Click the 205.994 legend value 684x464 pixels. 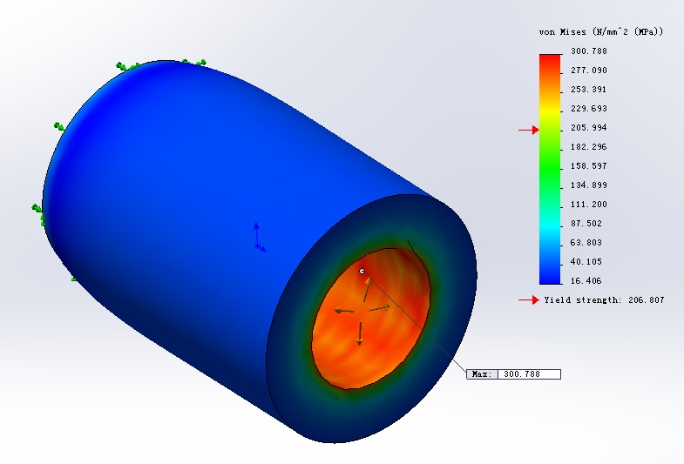[x=589, y=128]
